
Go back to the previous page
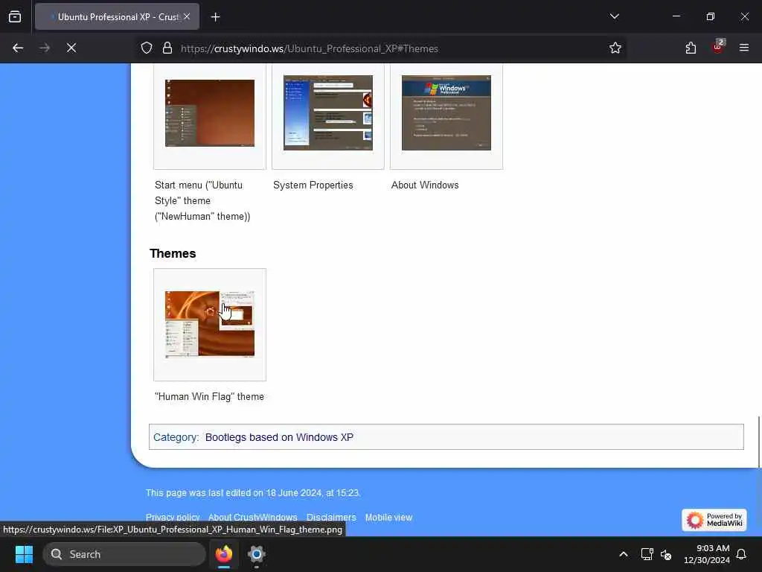(x=18, y=48)
